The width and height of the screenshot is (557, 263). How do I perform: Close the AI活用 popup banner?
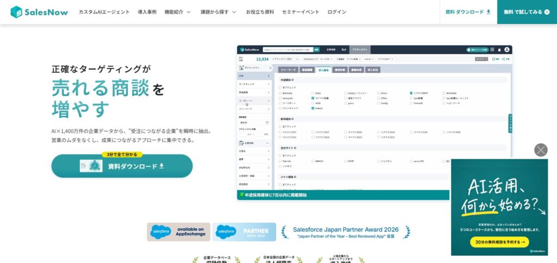point(541,150)
